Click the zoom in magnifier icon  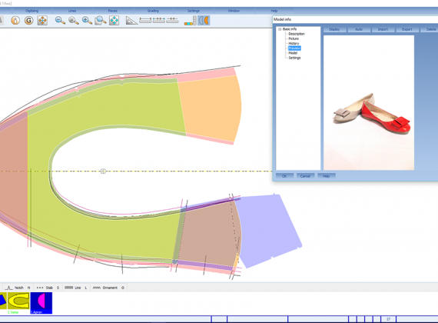(87, 21)
